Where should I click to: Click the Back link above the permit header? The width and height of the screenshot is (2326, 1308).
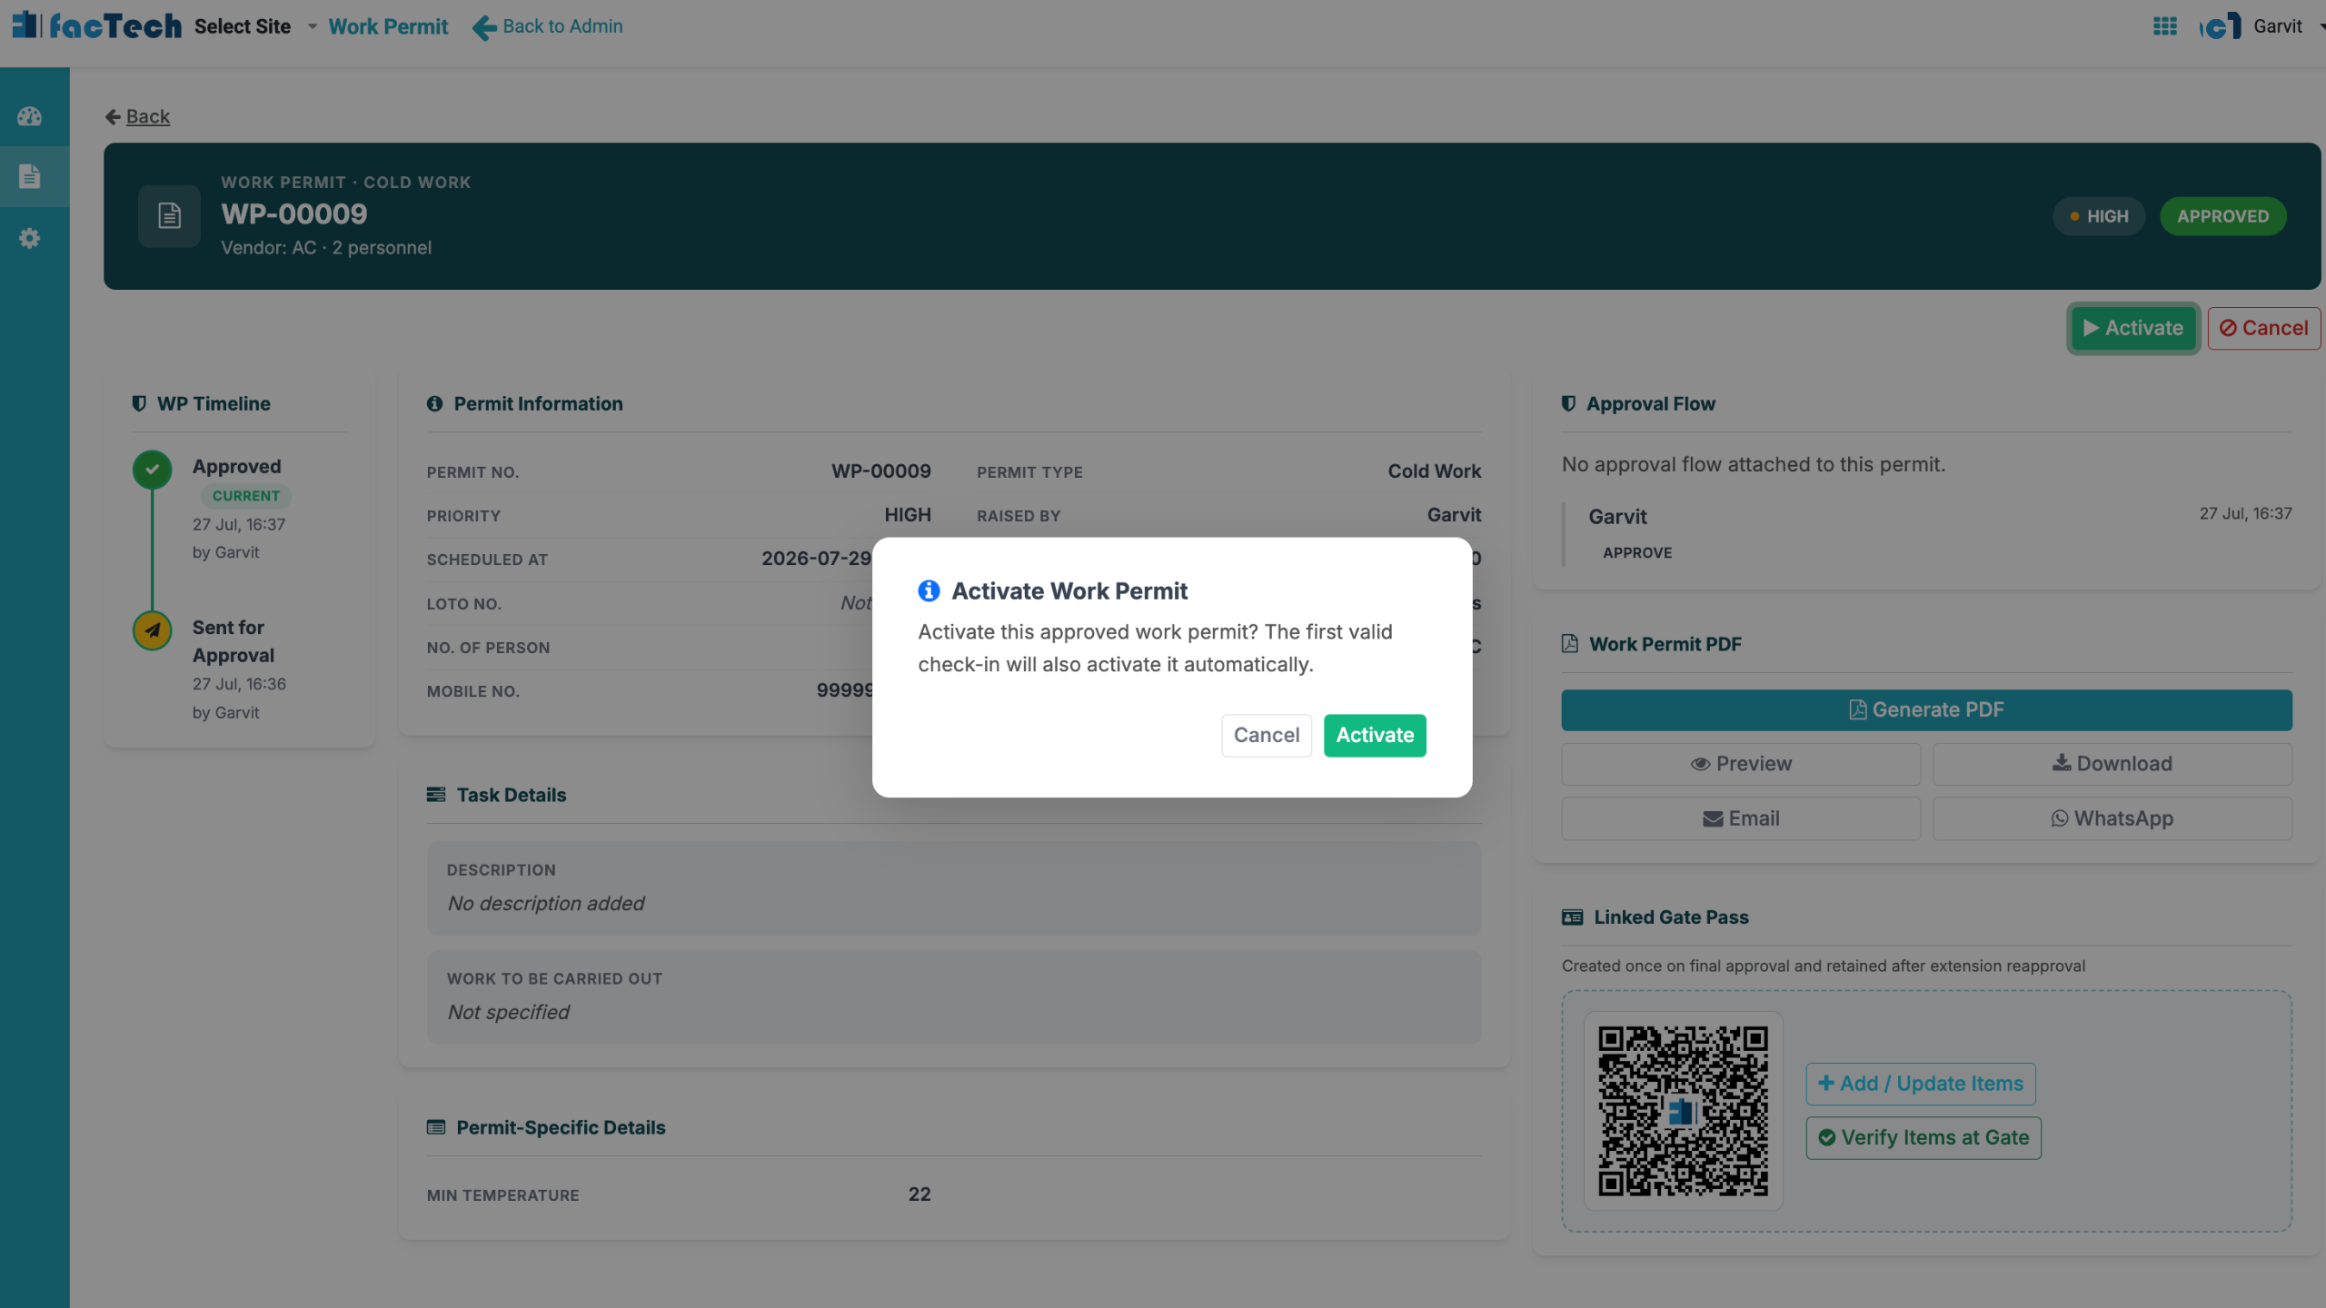[x=138, y=116]
